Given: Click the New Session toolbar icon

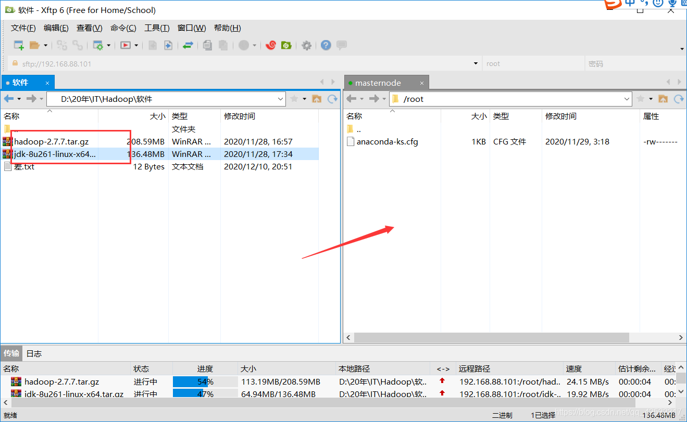Looking at the screenshot, I should pyautogui.click(x=19, y=45).
